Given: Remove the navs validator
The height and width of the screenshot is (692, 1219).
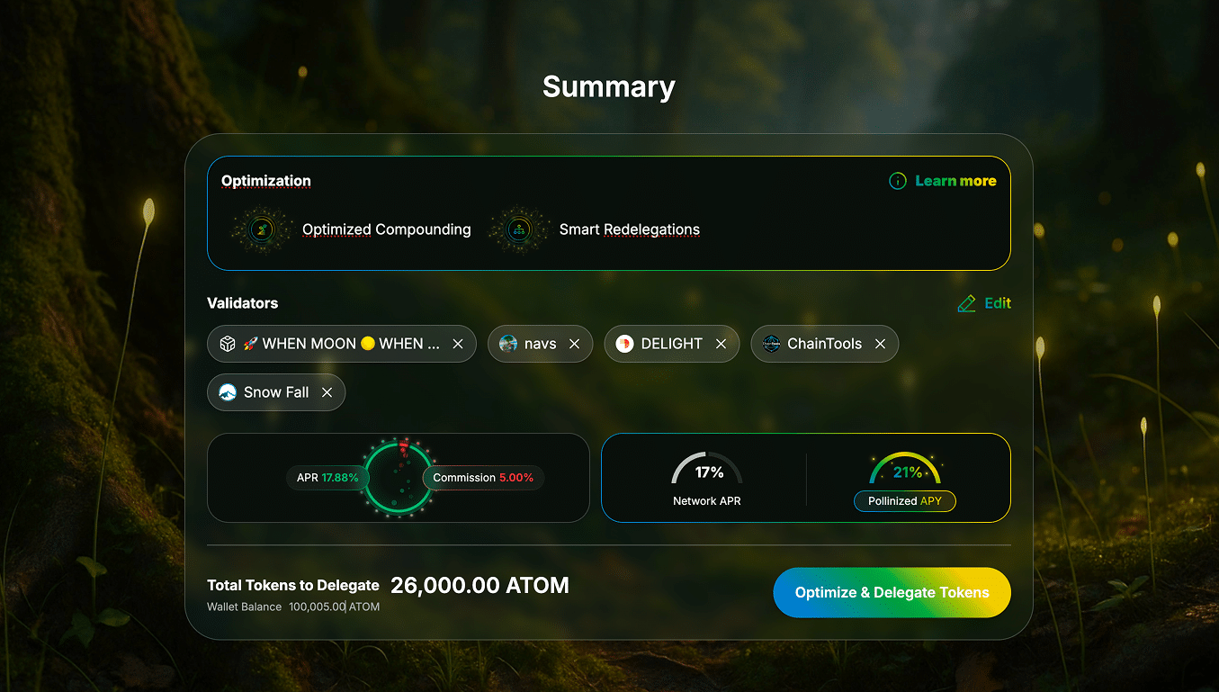Looking at the screenshot, I should coord(575,344).
